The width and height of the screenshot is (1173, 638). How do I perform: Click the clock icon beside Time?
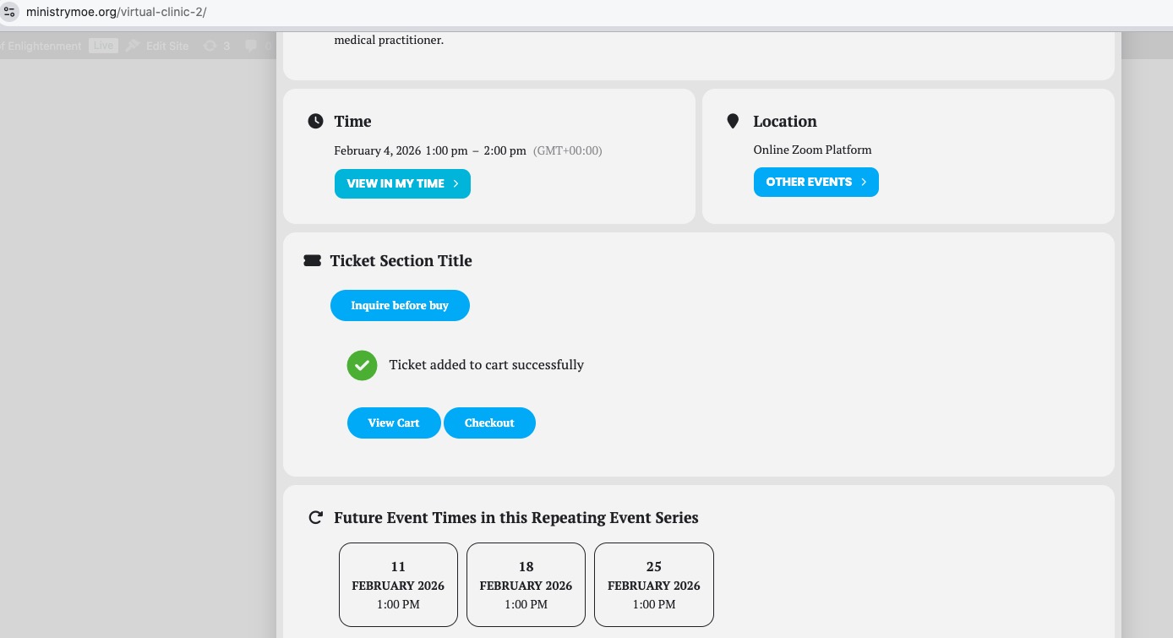click(315, 121)
